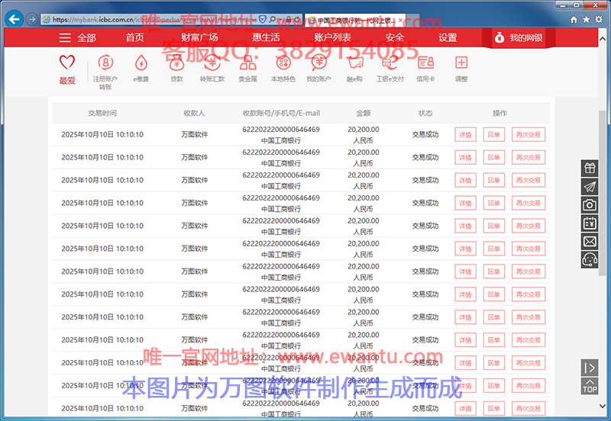Go to the 首页 menu item
Viewport: 611px width, 421px height.
135,37
